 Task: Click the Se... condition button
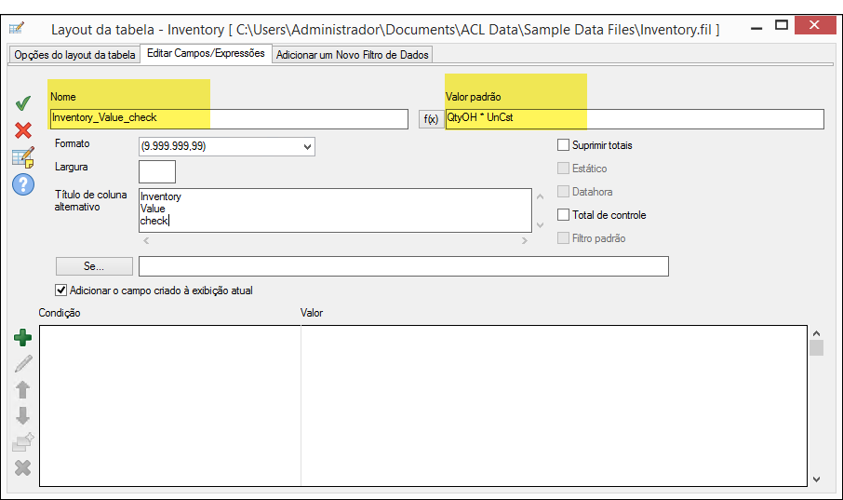[x=93, y=267]
